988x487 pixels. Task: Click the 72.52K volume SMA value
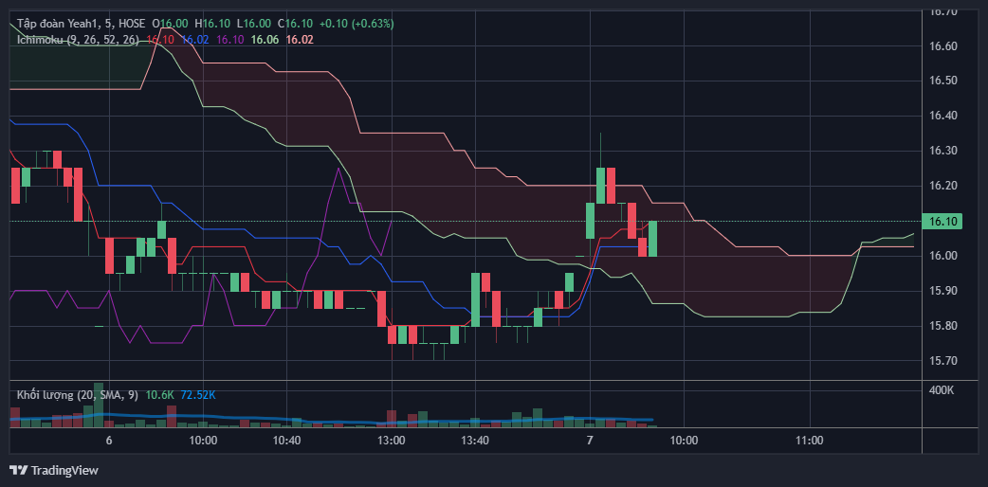point(198,395)
